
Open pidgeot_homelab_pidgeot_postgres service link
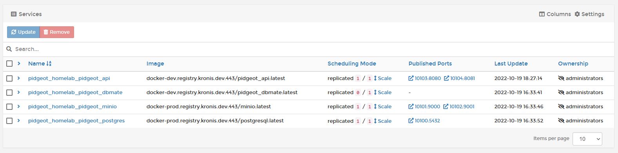point(76,121)
